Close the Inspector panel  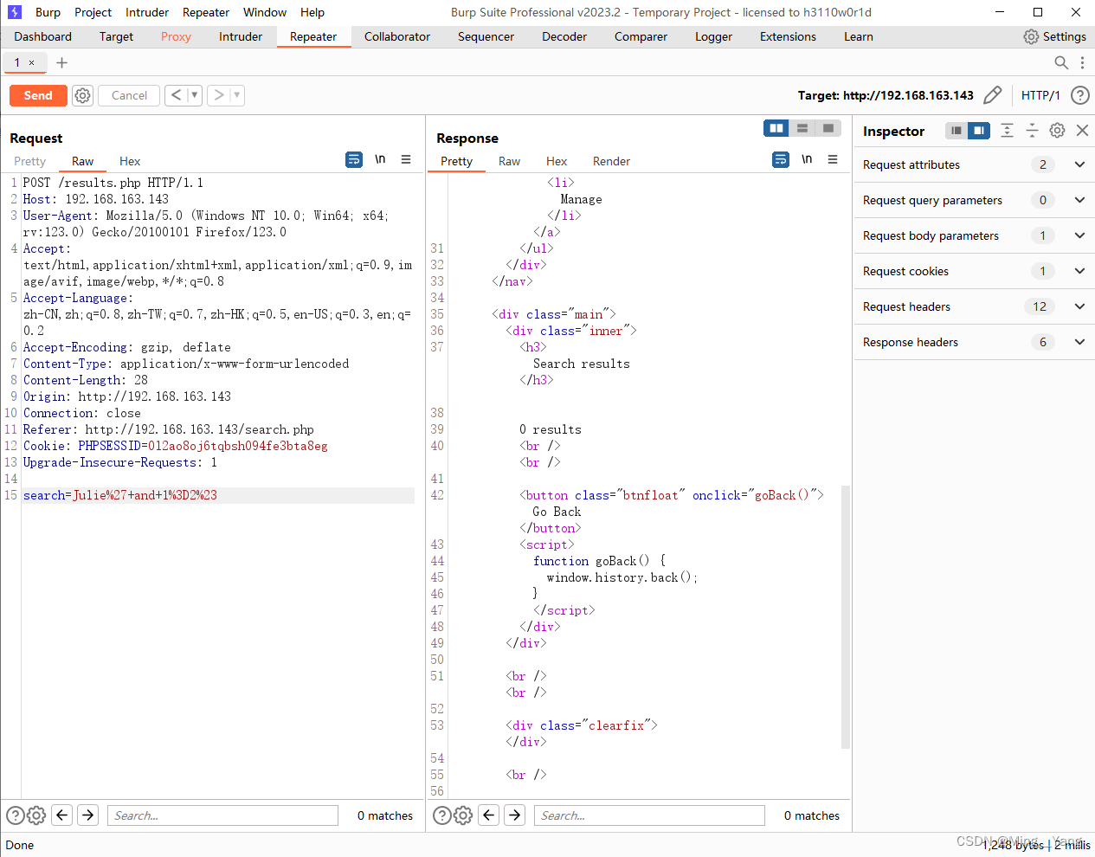1082,131
